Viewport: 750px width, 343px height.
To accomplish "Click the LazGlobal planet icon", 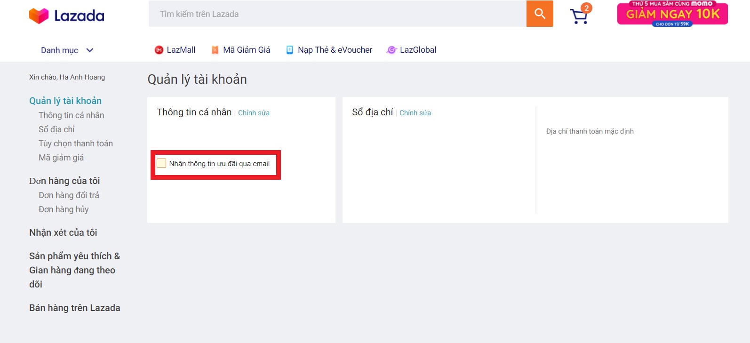I will [391, 50].
